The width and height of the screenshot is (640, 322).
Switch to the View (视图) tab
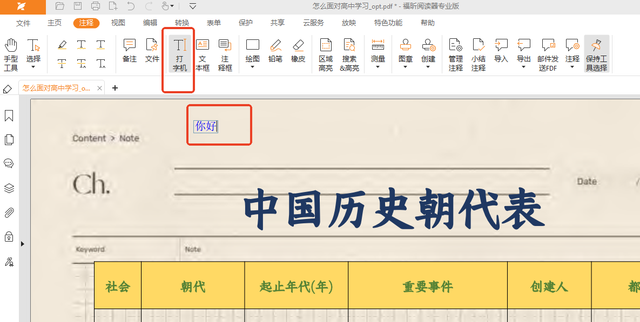118,23
